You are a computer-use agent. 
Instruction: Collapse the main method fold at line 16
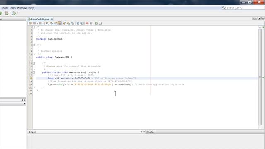click(x=34, y=72)
